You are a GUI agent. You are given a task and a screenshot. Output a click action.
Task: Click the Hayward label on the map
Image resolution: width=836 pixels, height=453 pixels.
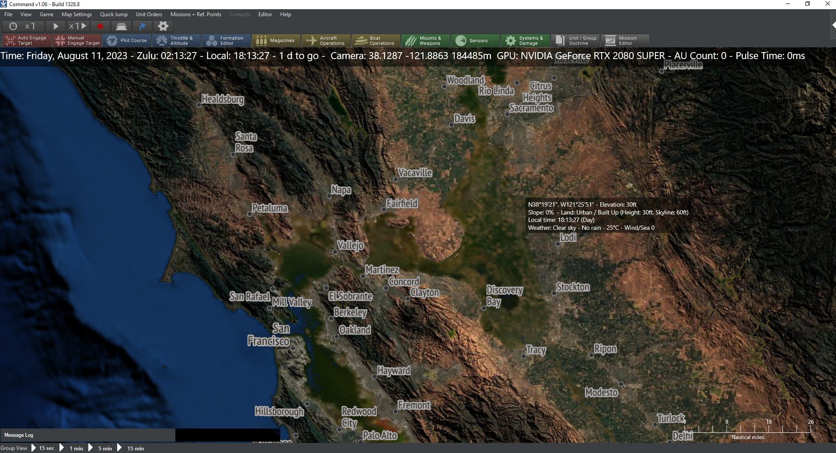point(394,371)
